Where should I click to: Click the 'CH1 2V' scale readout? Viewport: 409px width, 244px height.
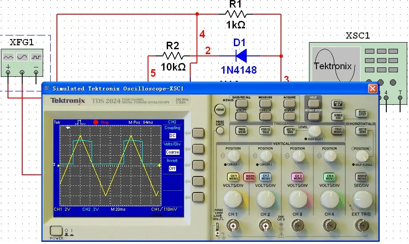click(x=62, y=209)
